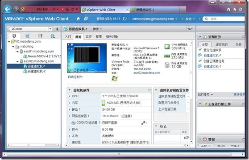This screenshot has width=249, height=160.
Task: Open the vSphere Web Client home icon
Action: pyautogui.click(x=78, y=19)
